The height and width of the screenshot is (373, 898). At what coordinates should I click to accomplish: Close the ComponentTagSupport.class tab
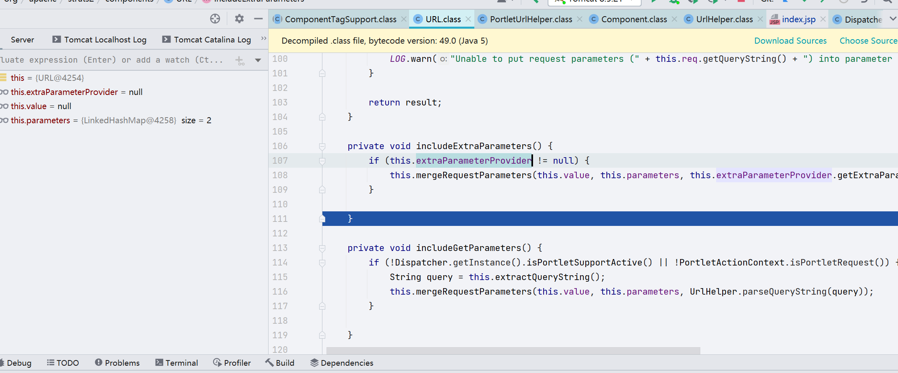tap(404, 19)
